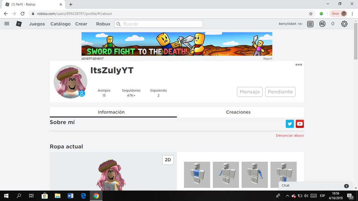Open ItsZulyYT's Twitter link icon
The image size is (358, 201).
[290, 124]
